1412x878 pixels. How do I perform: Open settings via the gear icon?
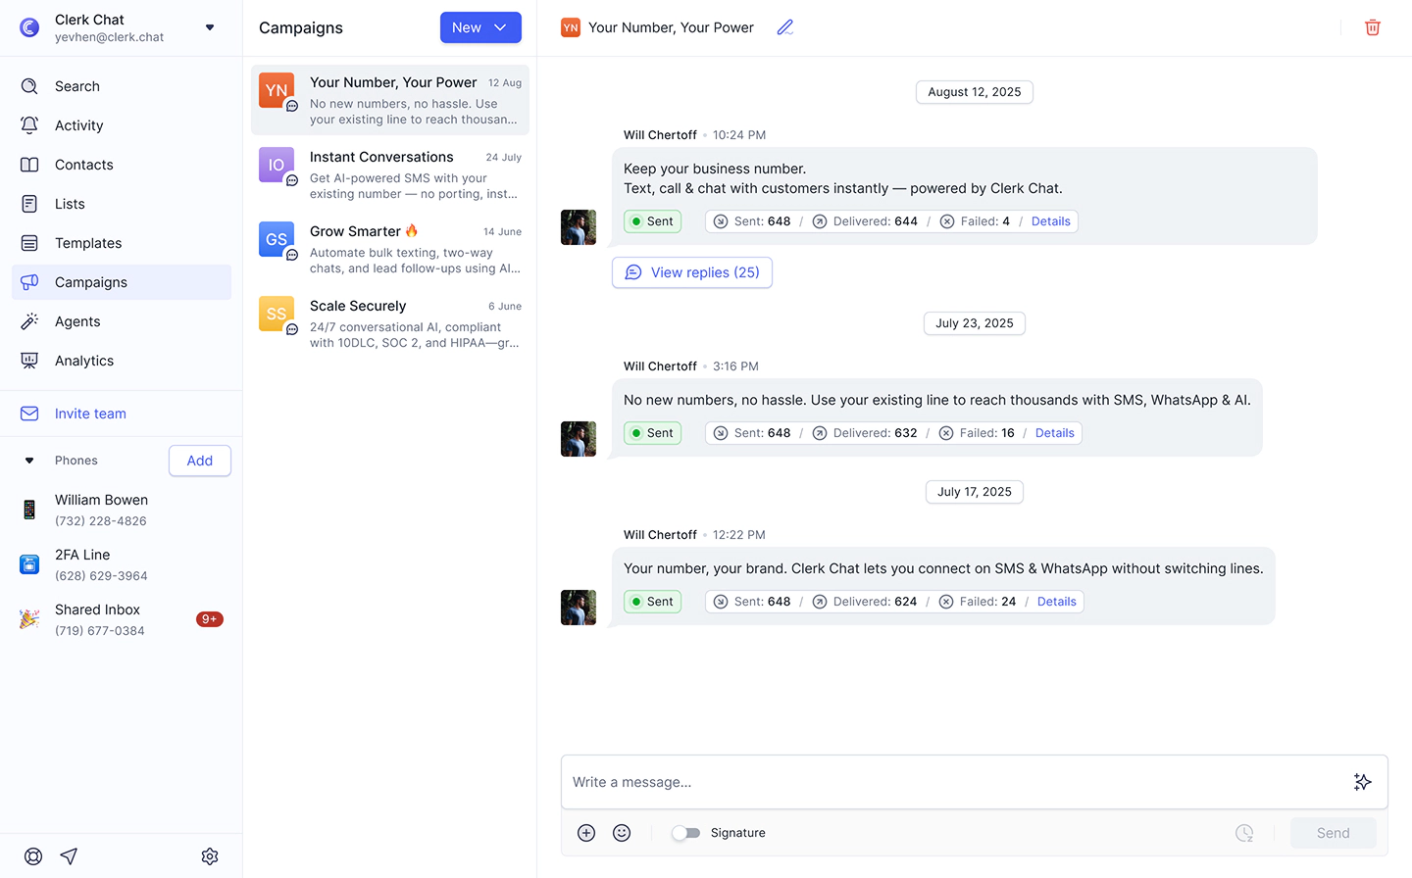tap(210, 856)
